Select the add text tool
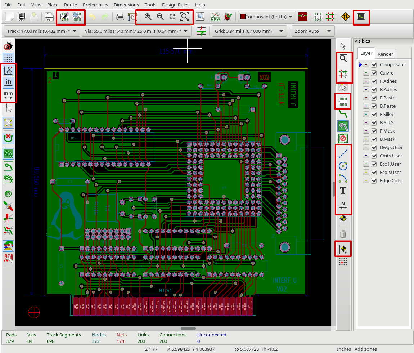The image size is (414, 353). (x=343, y=191)
